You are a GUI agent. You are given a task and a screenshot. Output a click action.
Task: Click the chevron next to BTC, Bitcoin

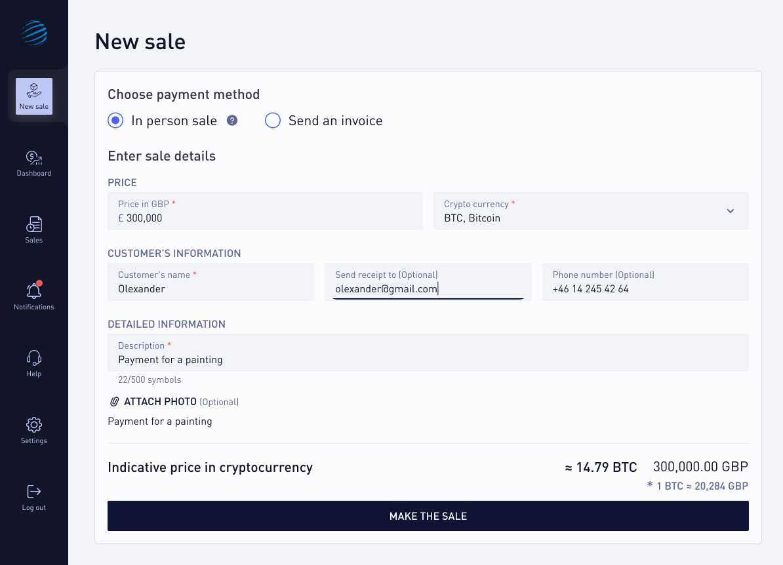click(x=730, y=211)
